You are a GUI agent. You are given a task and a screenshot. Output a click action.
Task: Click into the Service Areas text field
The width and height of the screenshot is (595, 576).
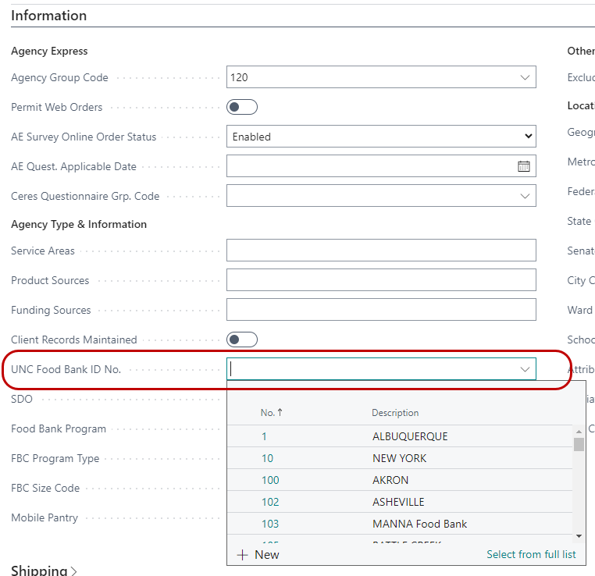click(x=381, y=251)
